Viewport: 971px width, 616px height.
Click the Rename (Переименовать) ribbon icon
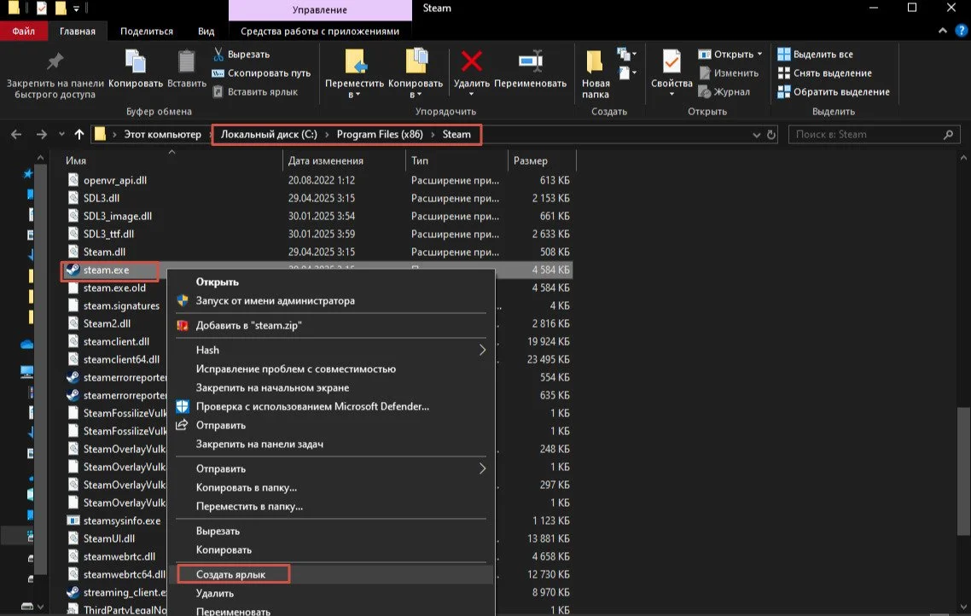[530, 61]
